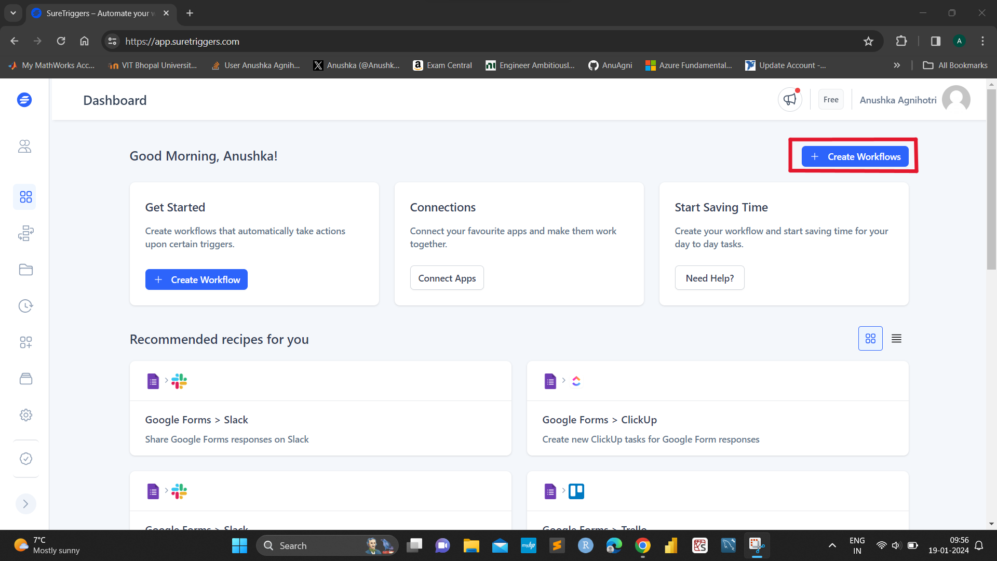The height and width of the screenshot is (561, 997).
Task: Expand the sidebar navigation panel
Action: point(25,504)
